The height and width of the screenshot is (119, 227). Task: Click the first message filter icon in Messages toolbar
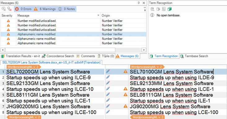point(4,9)
